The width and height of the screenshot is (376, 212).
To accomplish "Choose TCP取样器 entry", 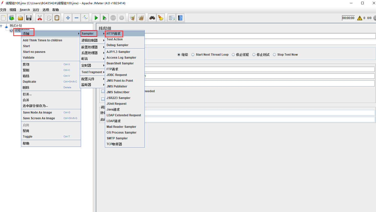I will [125, 144].
